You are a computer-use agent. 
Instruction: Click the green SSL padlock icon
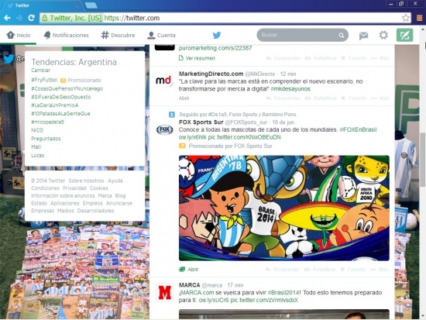(45, 19)
